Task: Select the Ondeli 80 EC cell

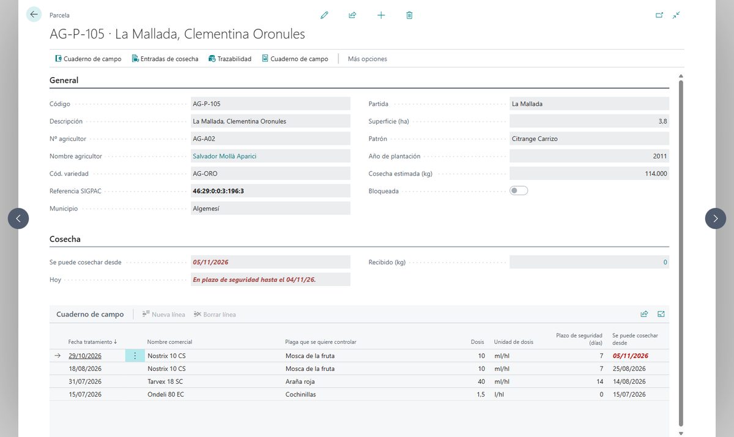Action: pos(166,394)
